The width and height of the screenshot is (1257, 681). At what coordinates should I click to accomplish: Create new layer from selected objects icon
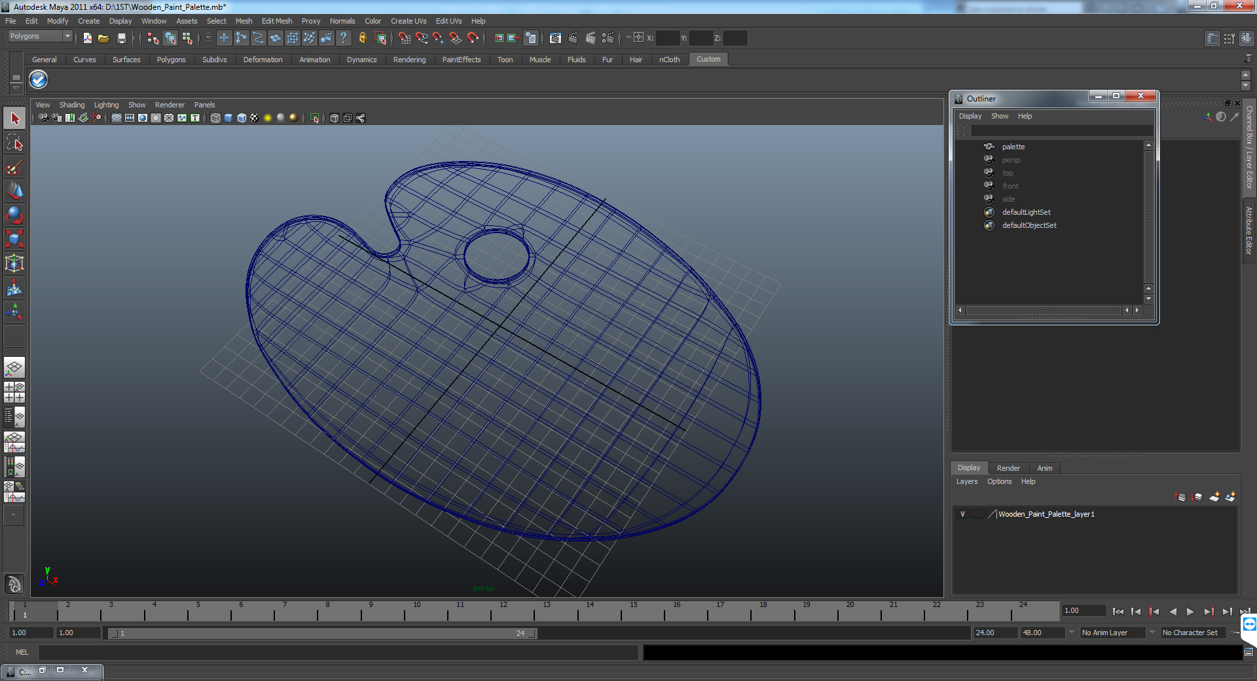1230,497
